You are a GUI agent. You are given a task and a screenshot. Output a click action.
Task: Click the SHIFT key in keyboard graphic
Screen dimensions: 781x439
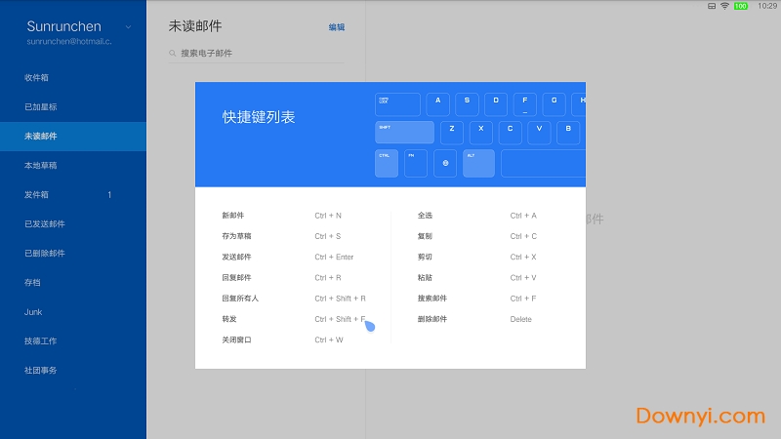[404, 133]
